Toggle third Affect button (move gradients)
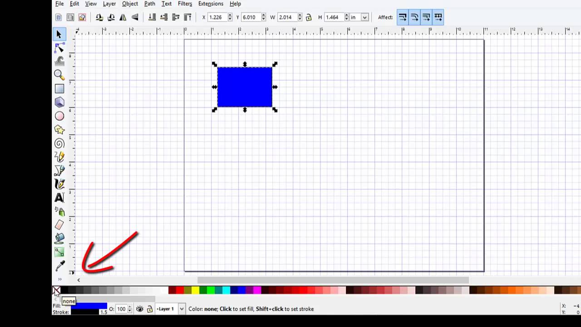This screenshot has width=581, height=327. coord(426,17)
